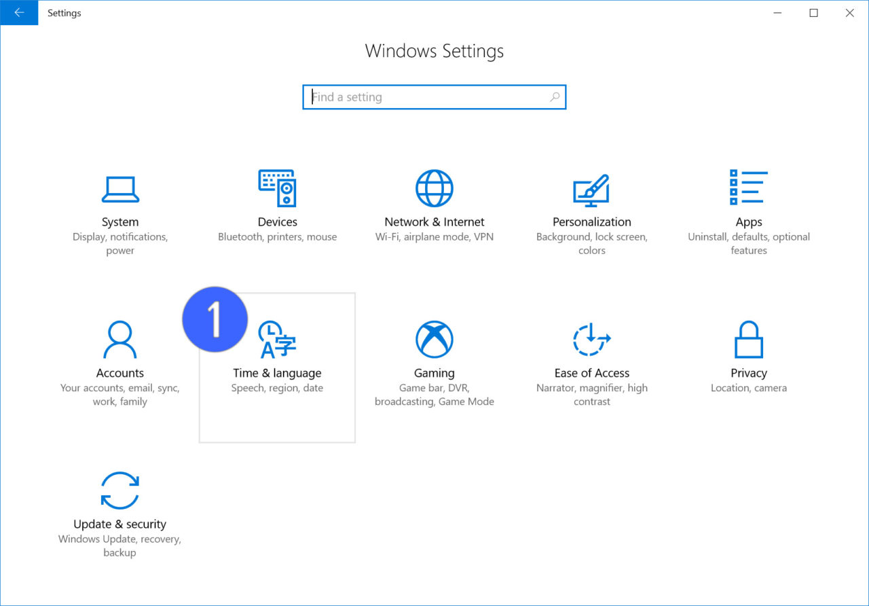
Task: Click 'Background, lock screen, colors' description
Action: [x=592, y=243]
